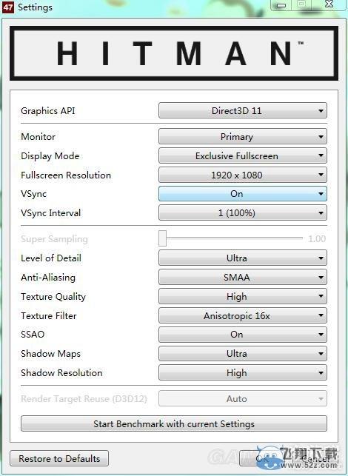
Task: Open the Fullscreen Resolution 1920 x 1080 dropdown
Action: coord(242,175)
